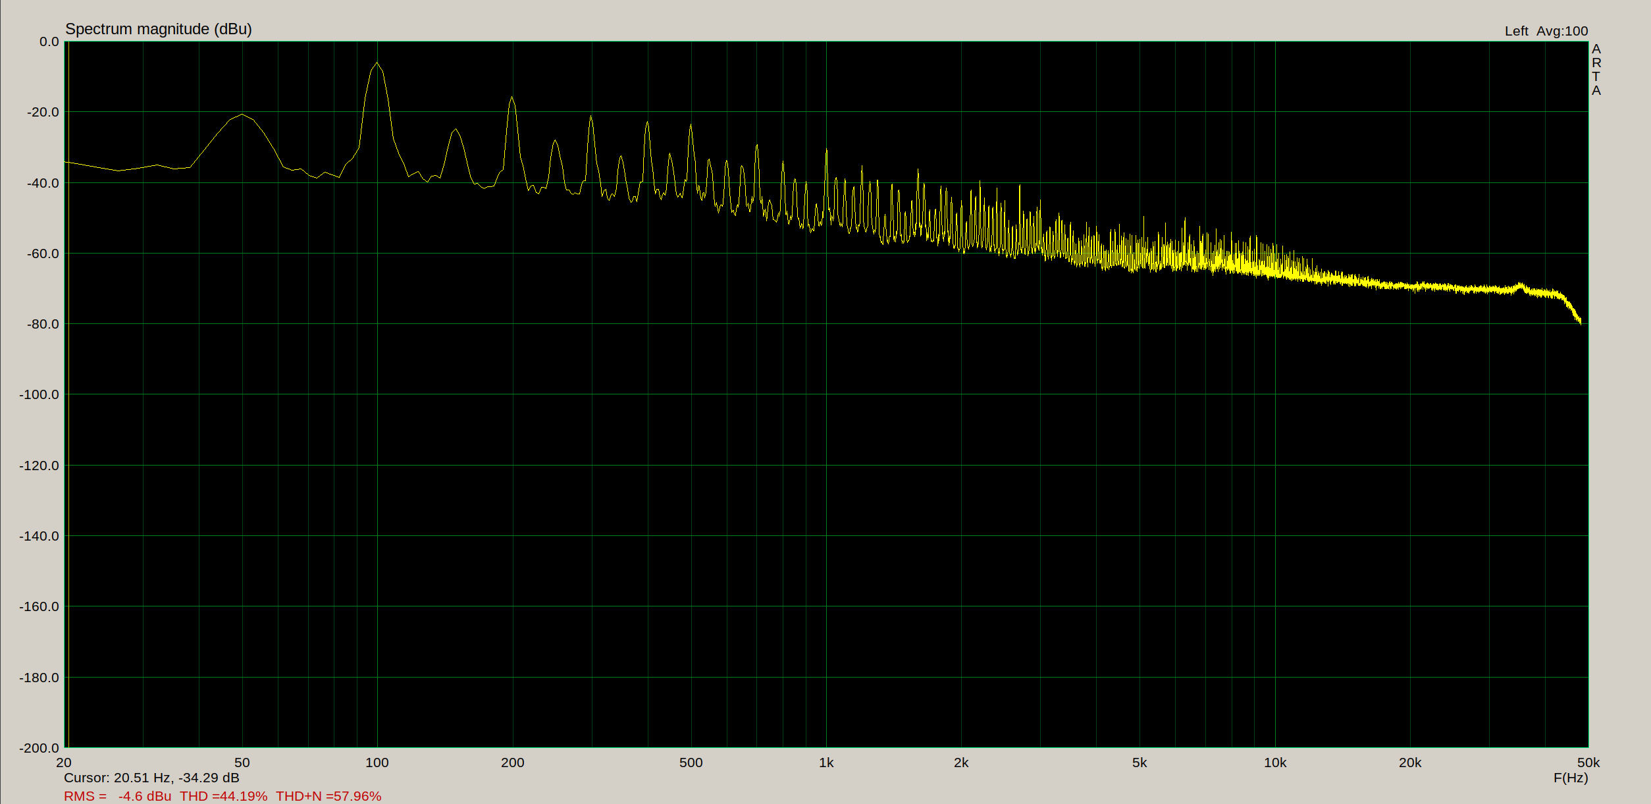This screenshot has width=1651, height=804.
Task: Click the 'Cursor: 20.51 Hz, -34.29 dB' readout
Action: pos(151,778)
